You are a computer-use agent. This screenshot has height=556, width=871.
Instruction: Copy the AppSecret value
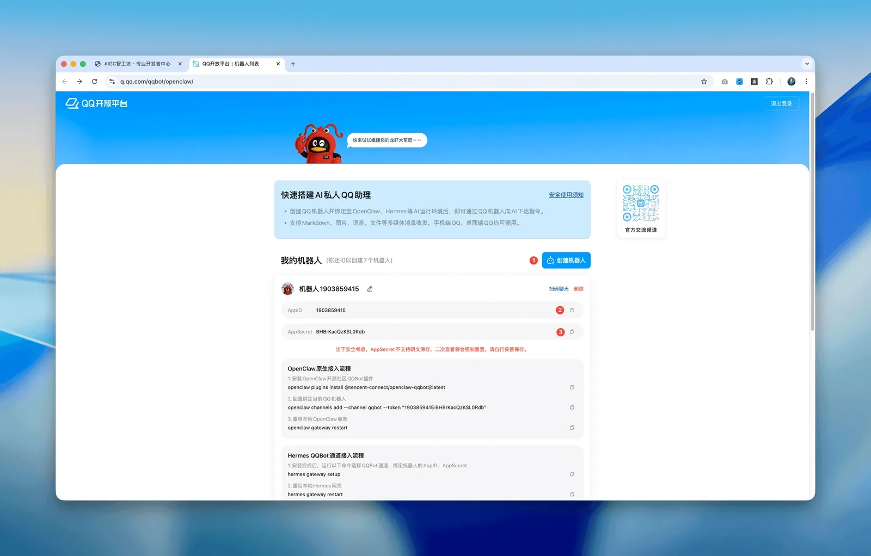point(572,332)
